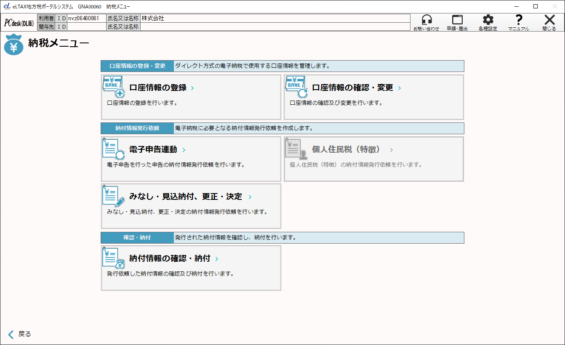Click the bank refresh icon for 口座情報の確認・変更
This screenshot has width=565, height=345.
pyautogui.click(x=296, y=87)
